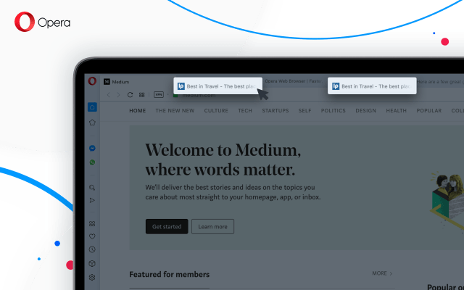Open Facebook Messenger in sidebar
Screen dimensions: 464x290
(x=92, y=148)
